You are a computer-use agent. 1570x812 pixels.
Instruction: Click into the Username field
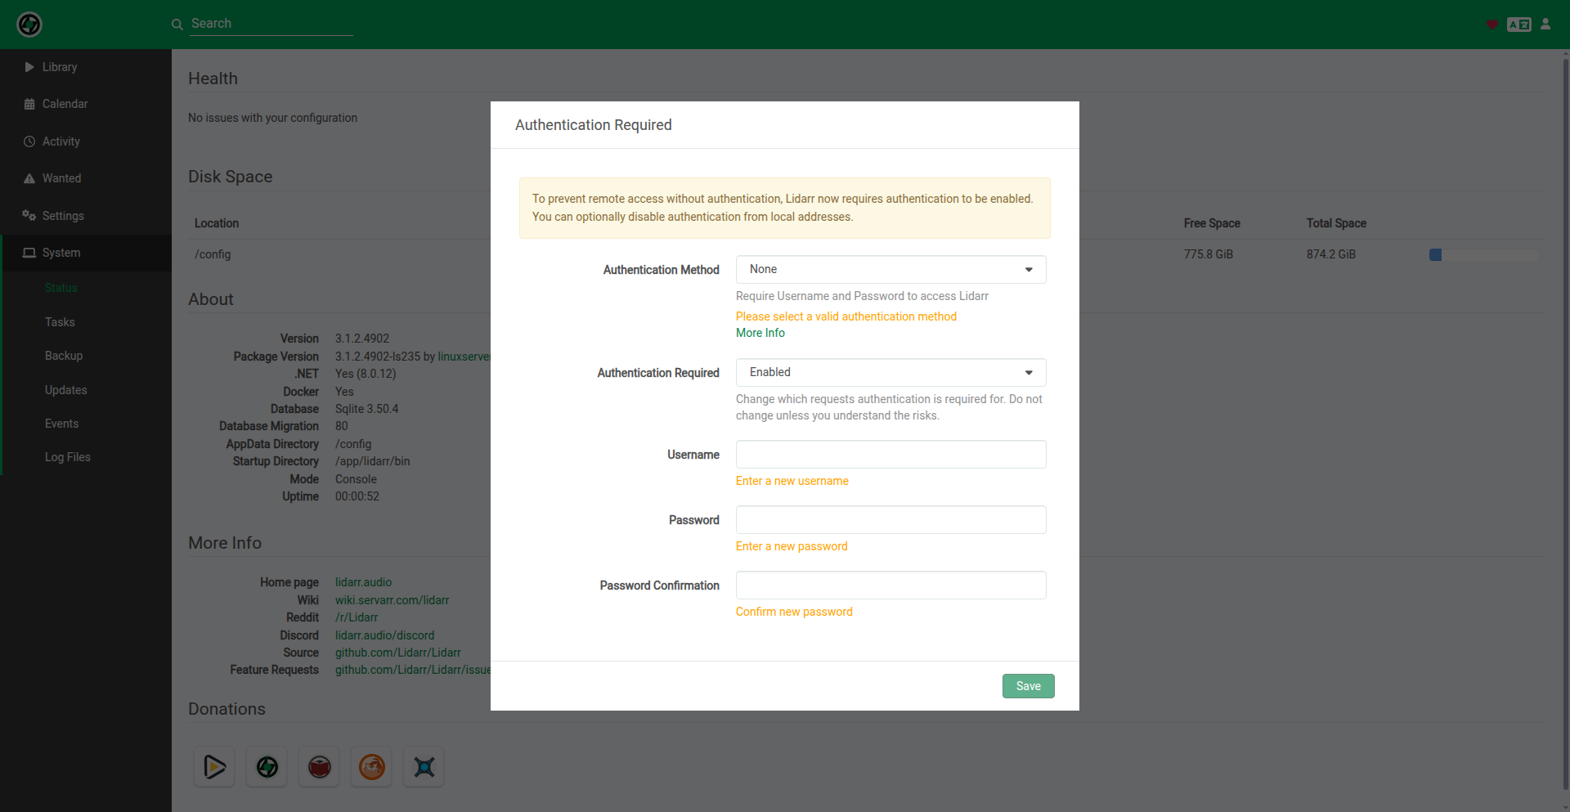click(890, 455)
